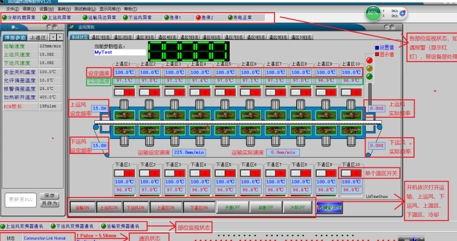Click the 上温区3 setpoint 100.0℃ field

175,72
